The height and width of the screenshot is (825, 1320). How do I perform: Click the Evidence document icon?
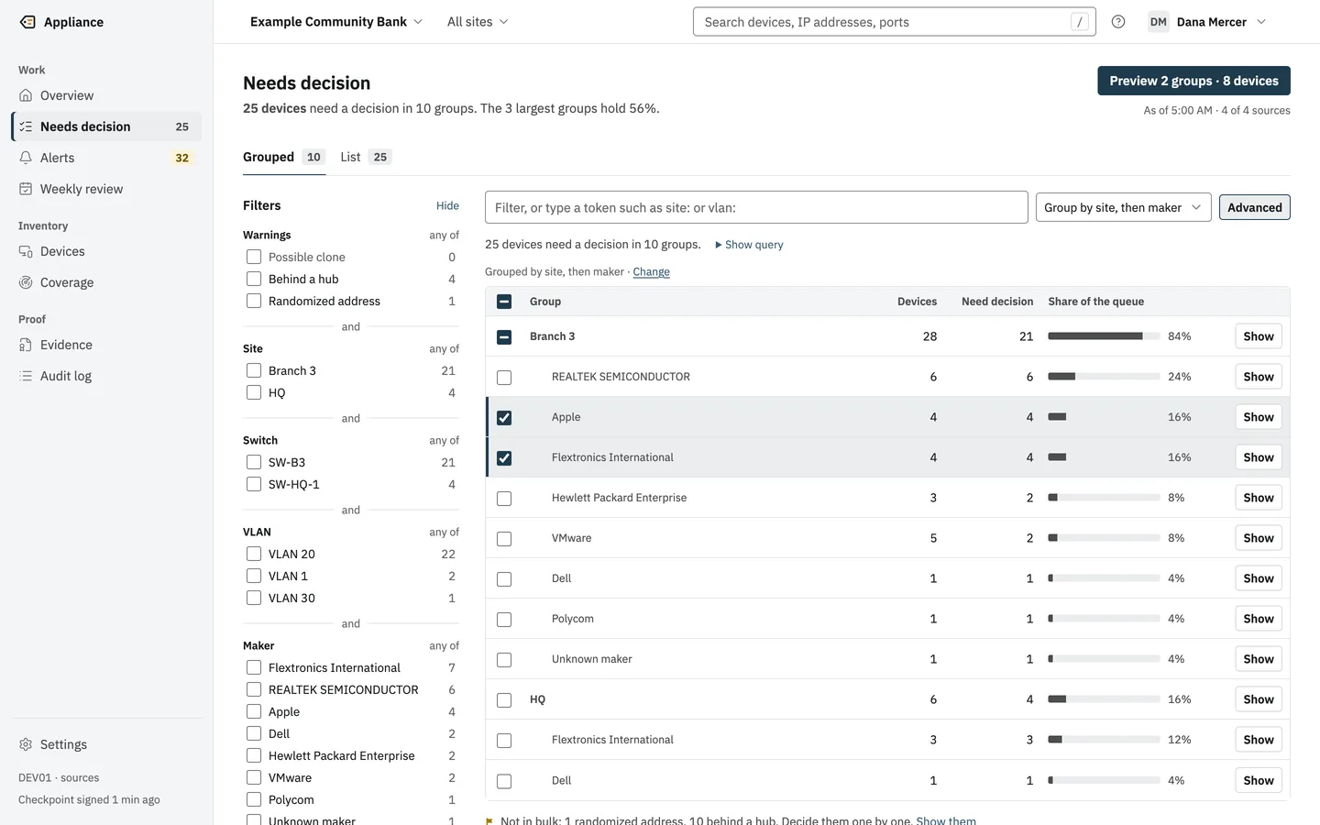[26, 345]
